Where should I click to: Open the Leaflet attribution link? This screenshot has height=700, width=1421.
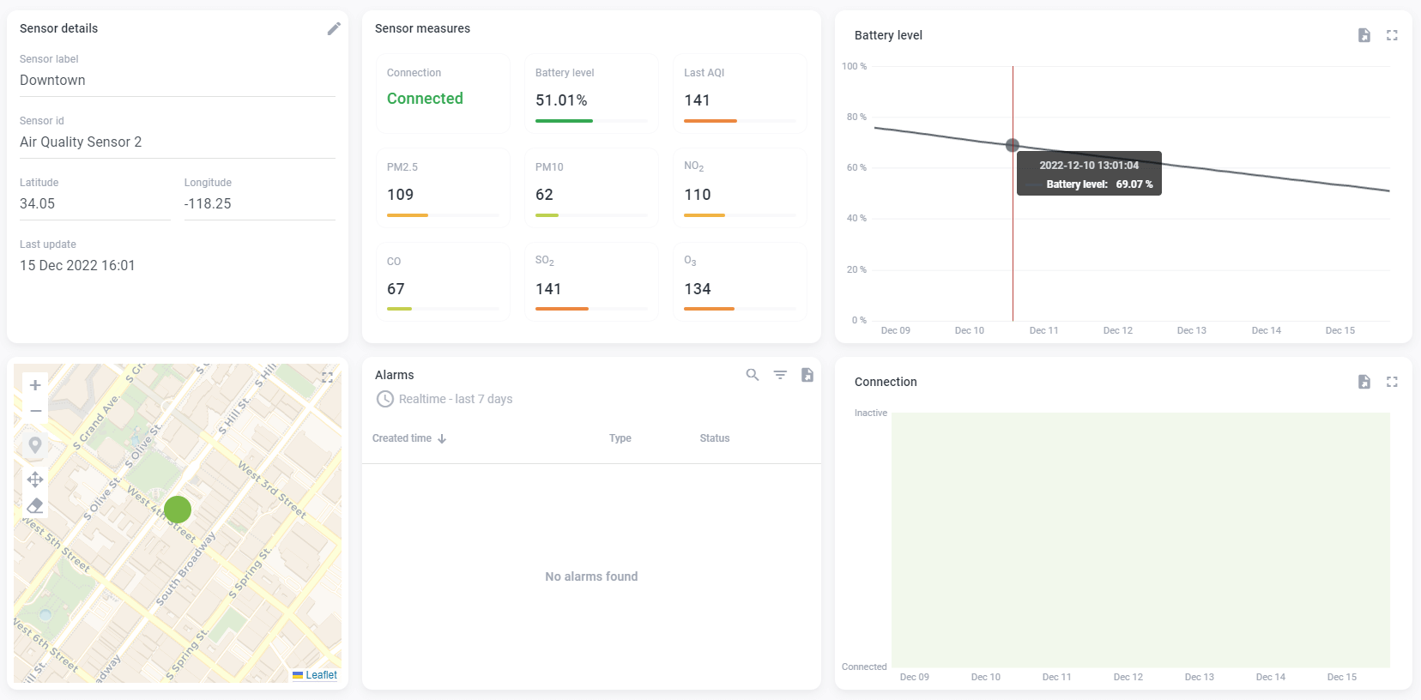pyautogui.click(x=321, y=675)
